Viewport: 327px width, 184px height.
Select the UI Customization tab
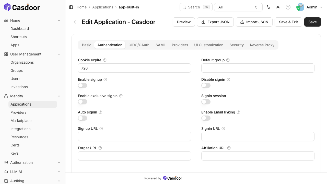209,45
